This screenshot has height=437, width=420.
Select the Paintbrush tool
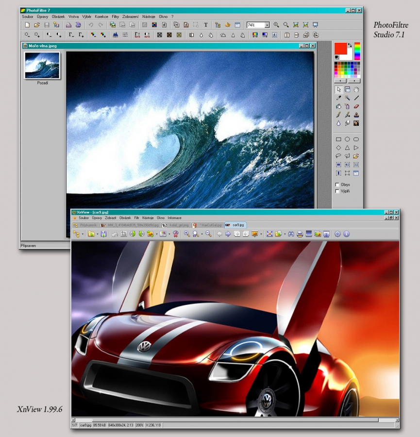(338, 115)
